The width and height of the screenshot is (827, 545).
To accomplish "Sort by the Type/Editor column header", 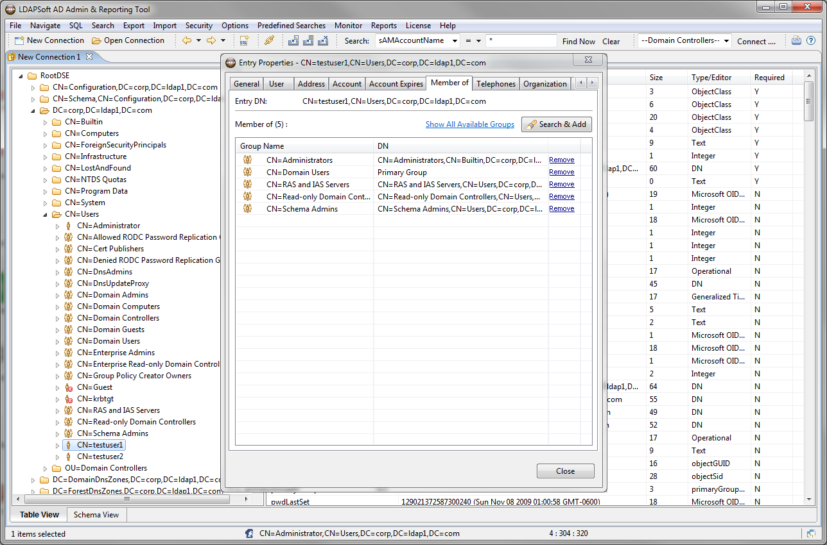I will point(718,78).
